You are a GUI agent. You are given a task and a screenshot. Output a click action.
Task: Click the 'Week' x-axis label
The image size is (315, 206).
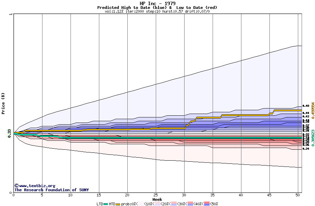pos(157,199)
